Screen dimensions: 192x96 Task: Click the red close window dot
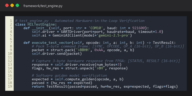[7, 5]
